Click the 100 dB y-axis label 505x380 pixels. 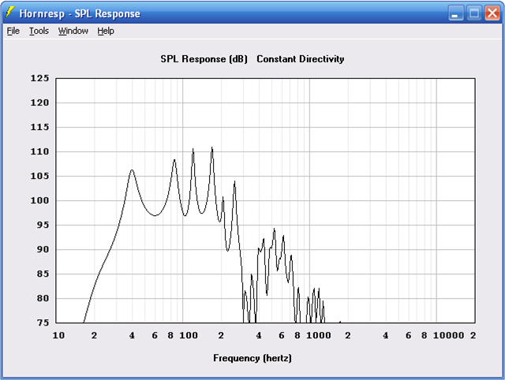[x=39, y=200]
